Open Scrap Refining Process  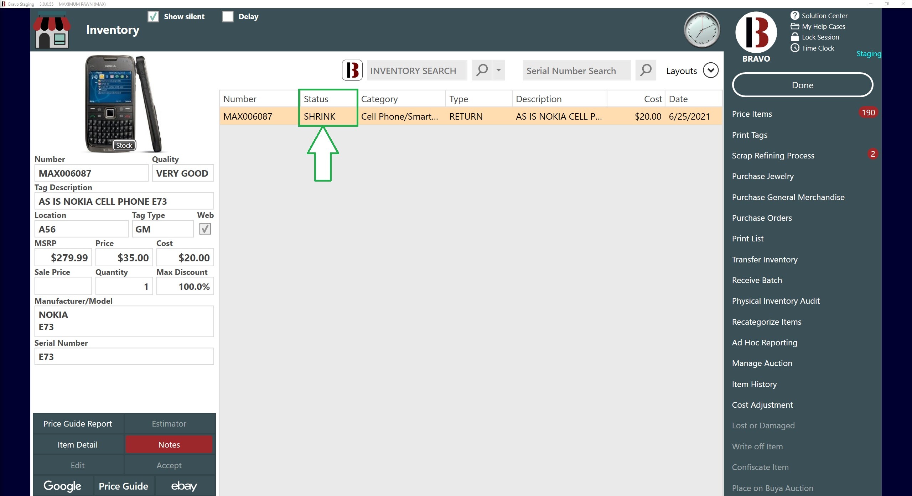click(x=773, y=156)
